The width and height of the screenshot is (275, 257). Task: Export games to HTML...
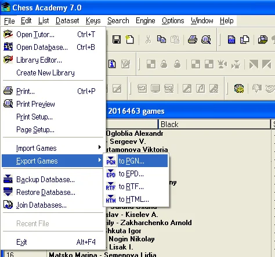tap(136, 199)
